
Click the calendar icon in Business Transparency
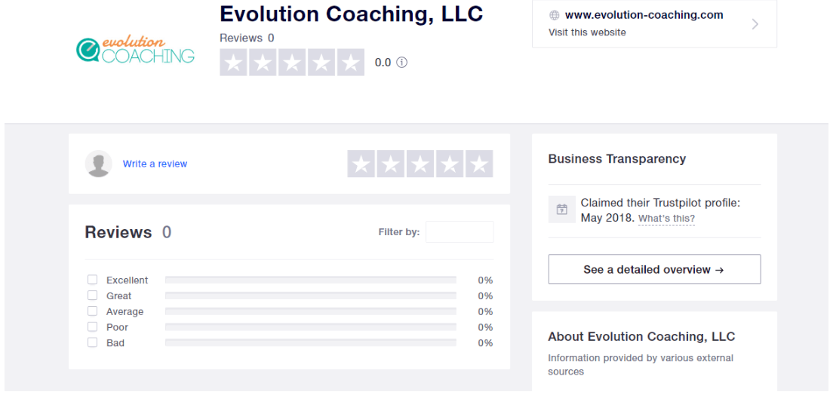[x=561, y=209]
